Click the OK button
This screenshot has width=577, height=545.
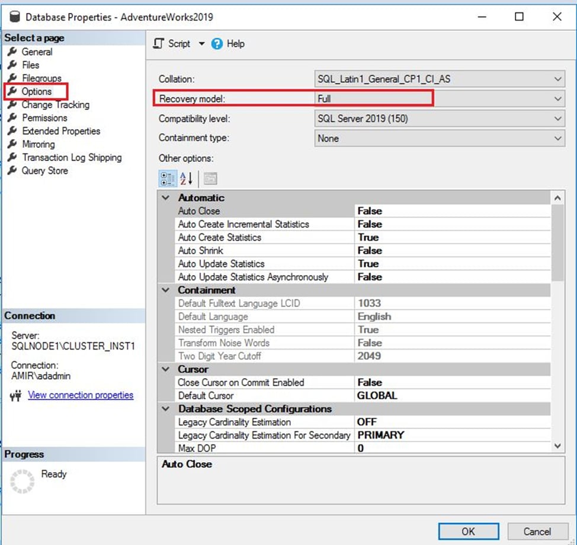[x=468, y=531]
